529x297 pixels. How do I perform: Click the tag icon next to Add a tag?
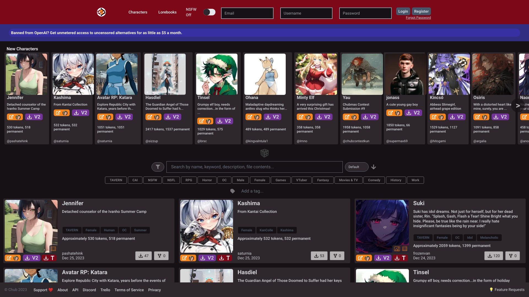coord(232,191)
